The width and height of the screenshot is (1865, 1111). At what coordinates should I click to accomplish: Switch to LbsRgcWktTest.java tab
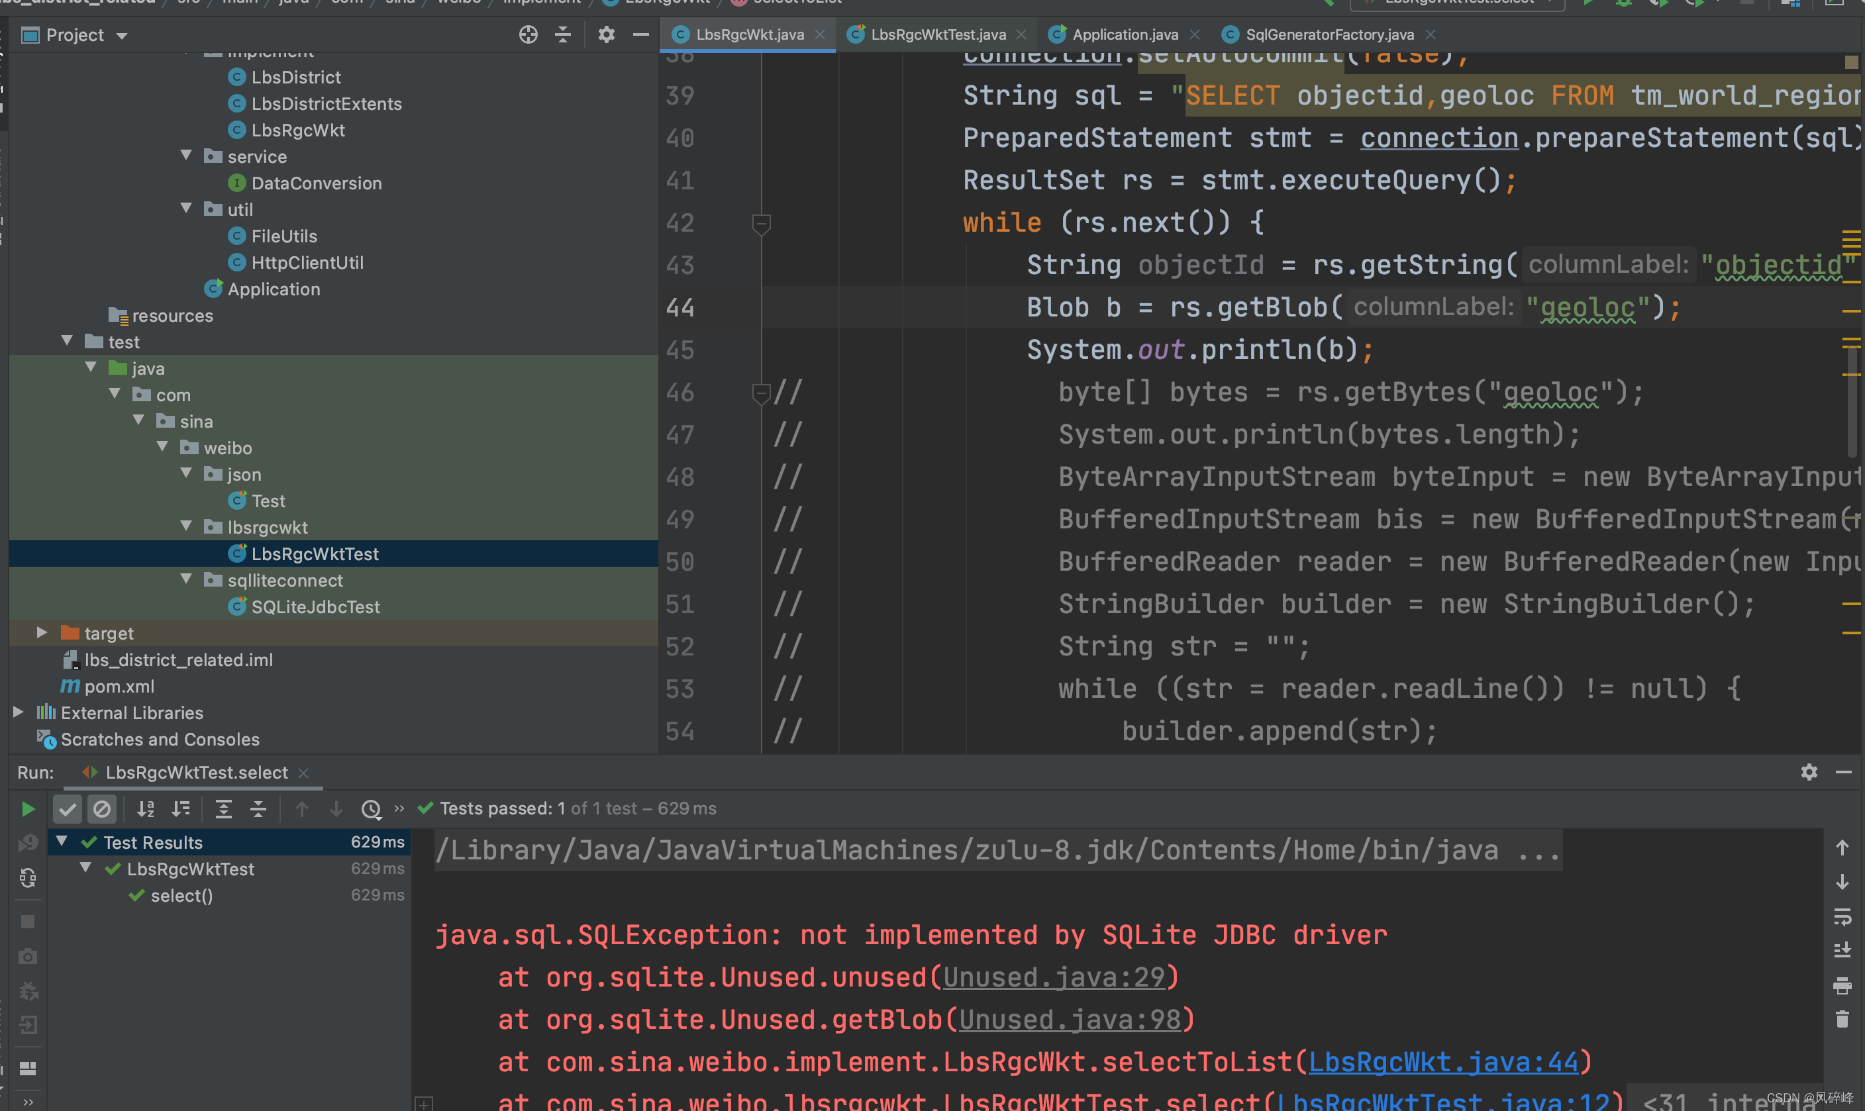937,34
